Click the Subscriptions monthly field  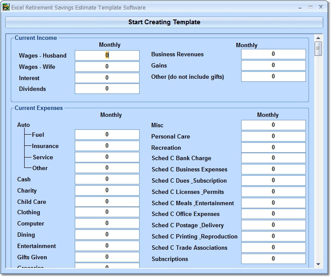[x=274, y=259]
